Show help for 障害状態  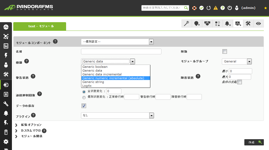[198, 76]
